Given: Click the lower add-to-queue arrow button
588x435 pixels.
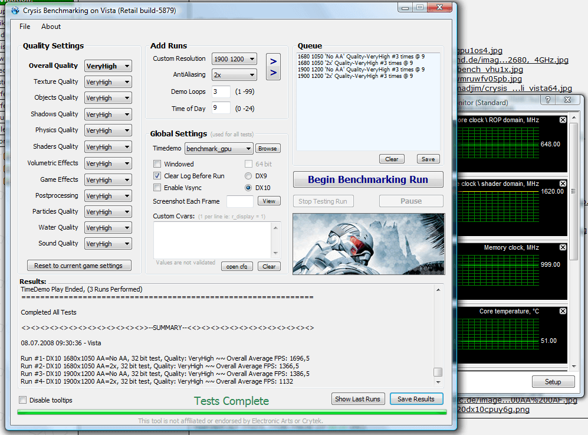Looking at the screenshot, I should [x=274, y=73].
